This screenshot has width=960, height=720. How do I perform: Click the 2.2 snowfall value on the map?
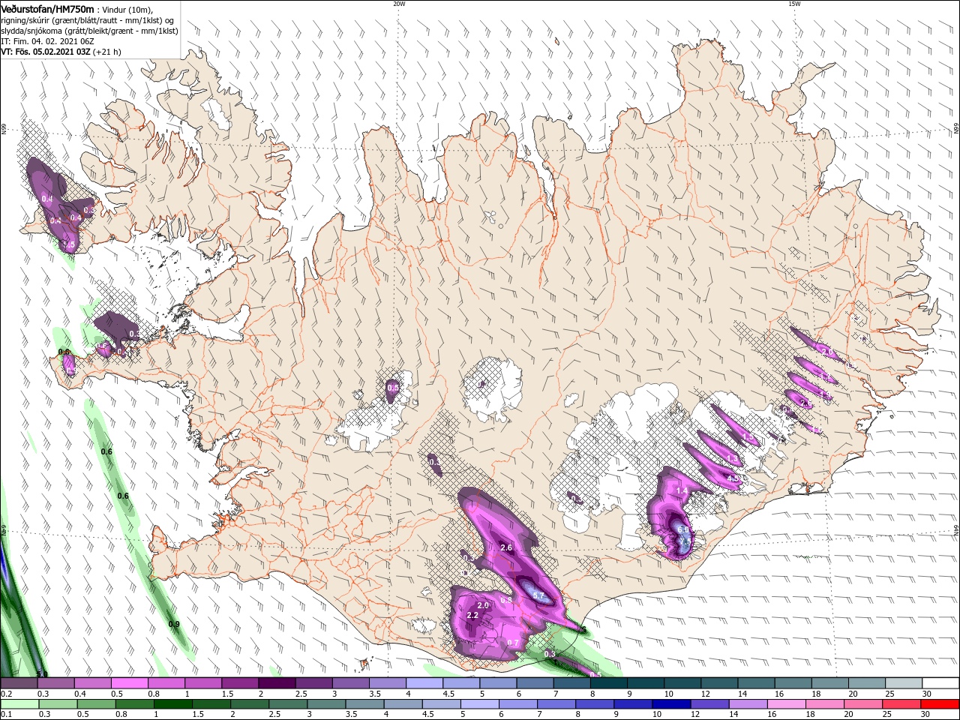tap(472, 615)
